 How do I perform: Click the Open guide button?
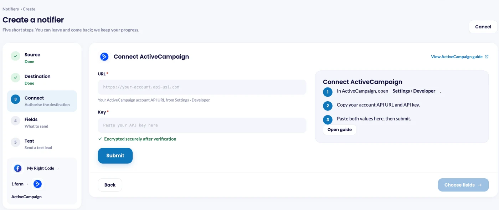coord(340,130)
